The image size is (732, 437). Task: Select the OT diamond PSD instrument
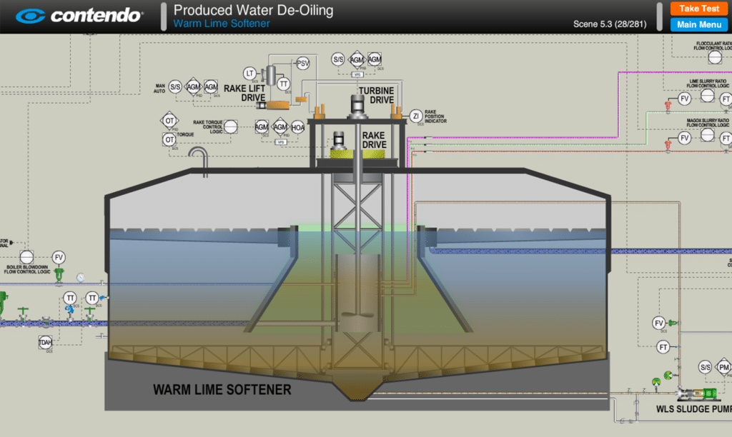point(169,121)
